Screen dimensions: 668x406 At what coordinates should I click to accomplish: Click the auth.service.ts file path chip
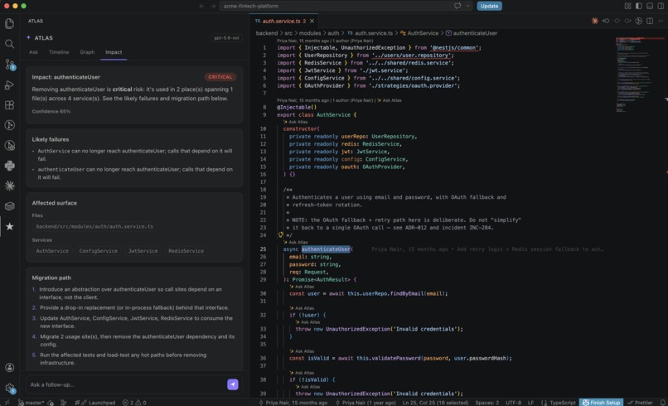94,226
